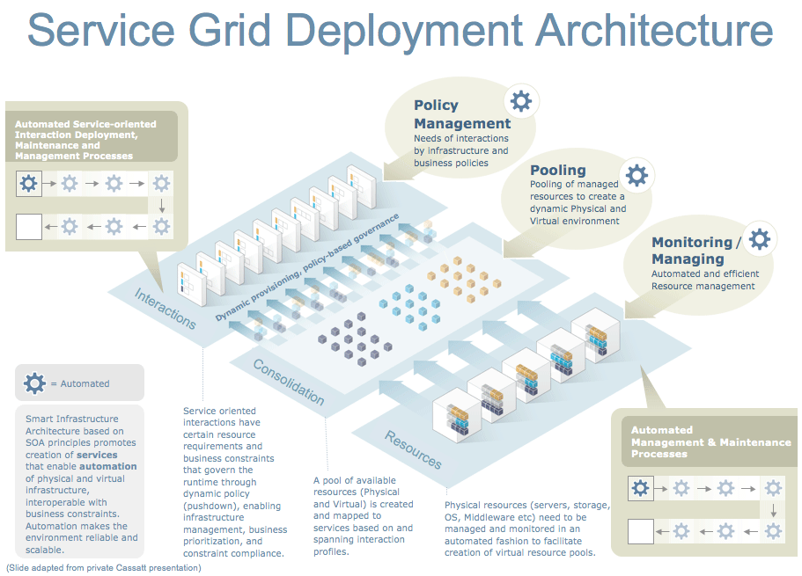Click the empty white box in the Interaction Deployment flow
This screenshot has height=576, width=802.
tap(29, 227)
